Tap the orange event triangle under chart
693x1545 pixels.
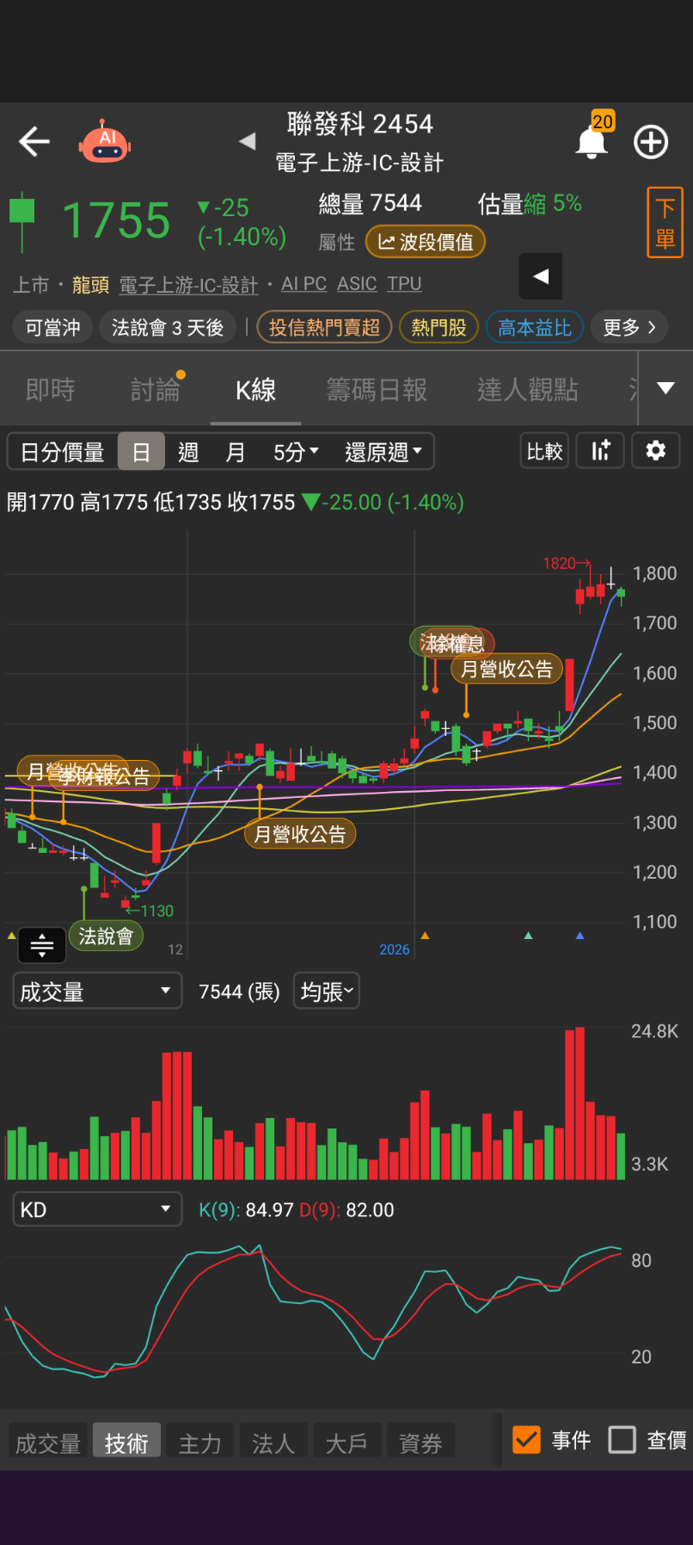coord(425,935)
